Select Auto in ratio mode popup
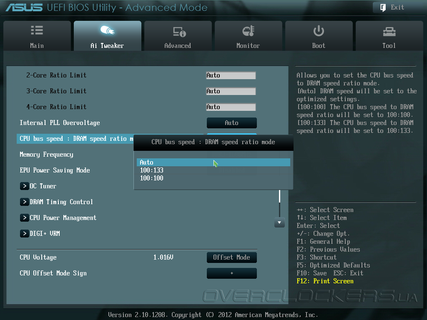Screen dimensions: 427x320 pos(213,162)
